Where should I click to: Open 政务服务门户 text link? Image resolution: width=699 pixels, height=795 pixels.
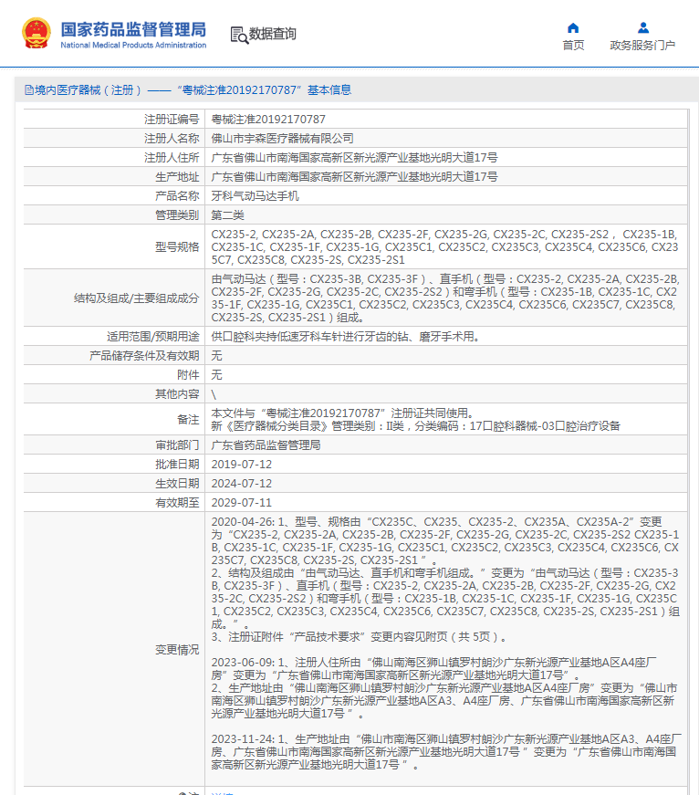coord(642,46)
